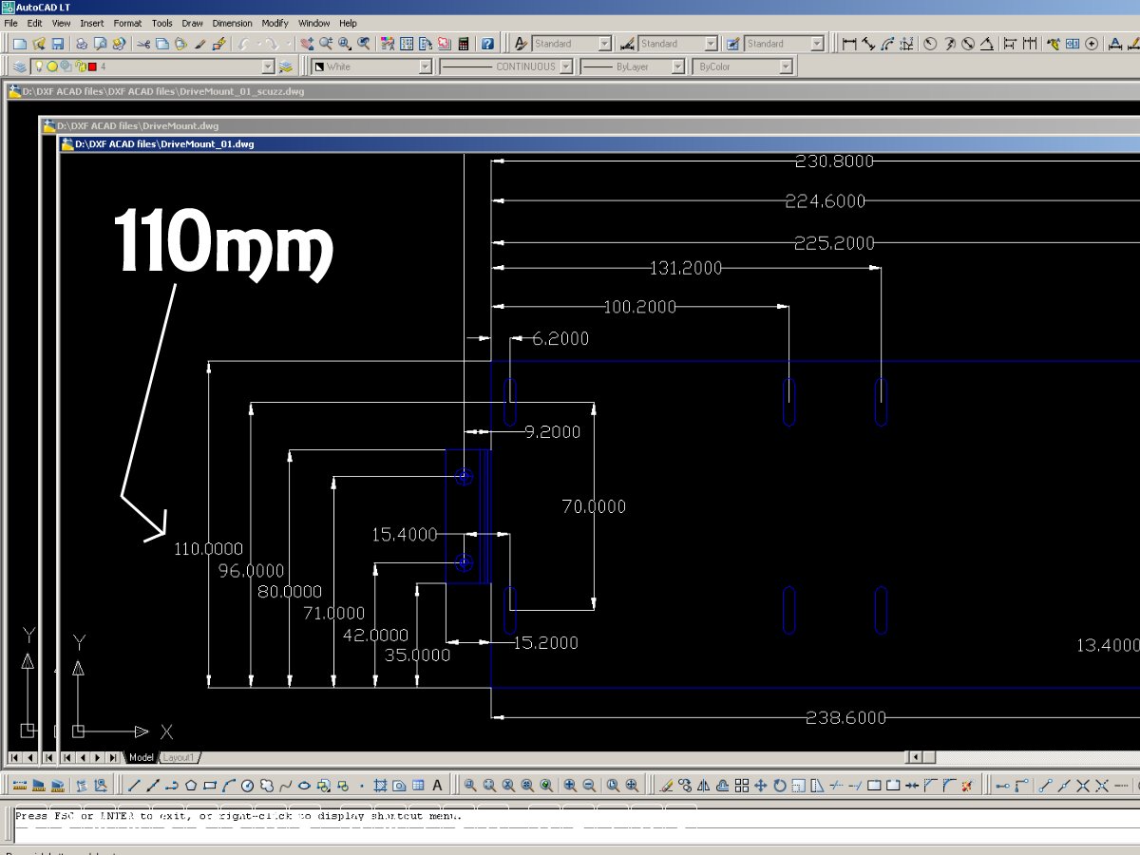Click the Multiline Text 'A' tool
1140x855 pixels.
tap(437, 786)
